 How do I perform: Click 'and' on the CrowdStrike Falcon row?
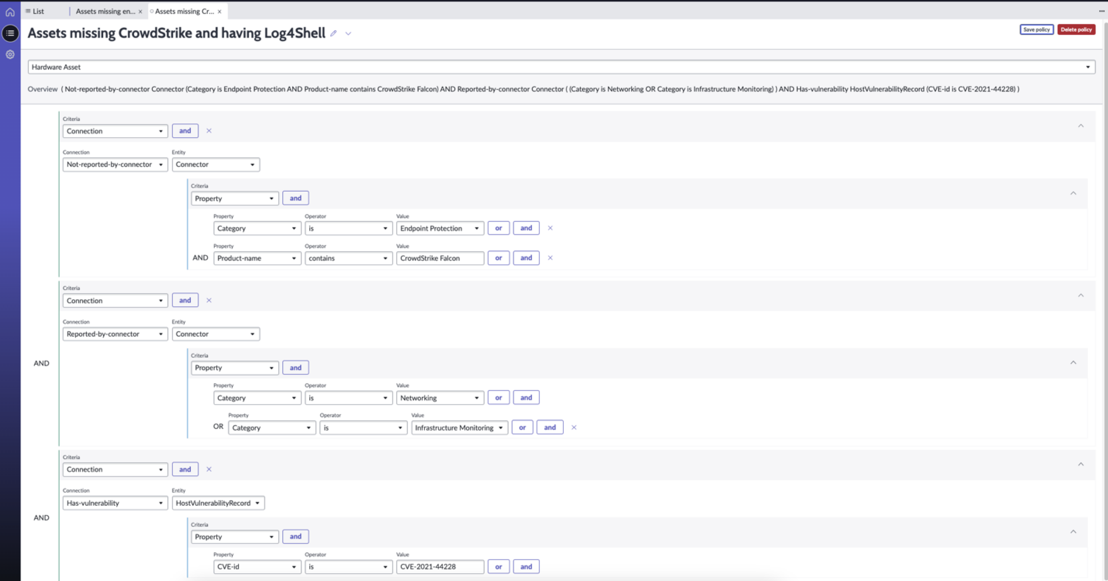coord(526,258)
